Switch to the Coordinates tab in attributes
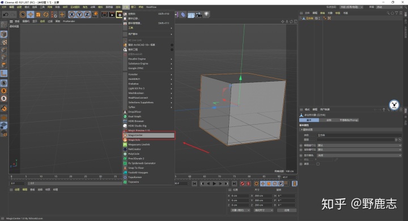 point(329,120)
